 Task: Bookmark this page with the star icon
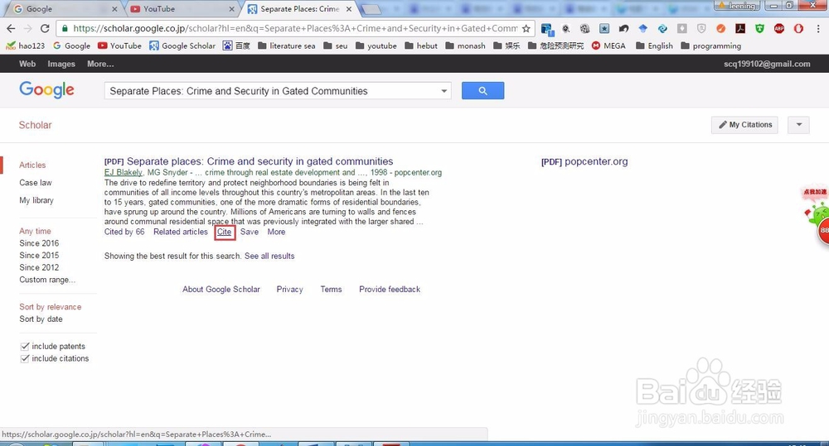[x=526, y=28]
